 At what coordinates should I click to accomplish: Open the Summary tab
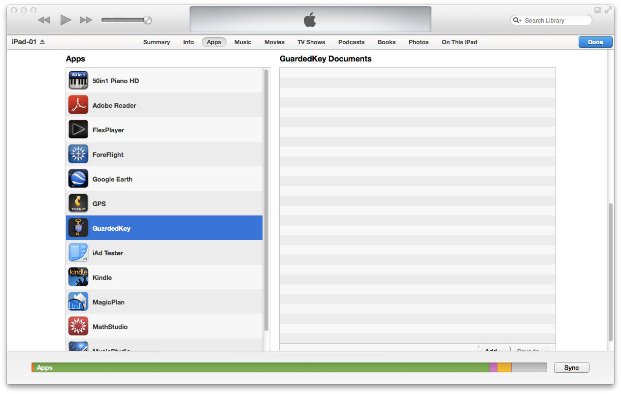pyautogui.click(x=157, y=42)
